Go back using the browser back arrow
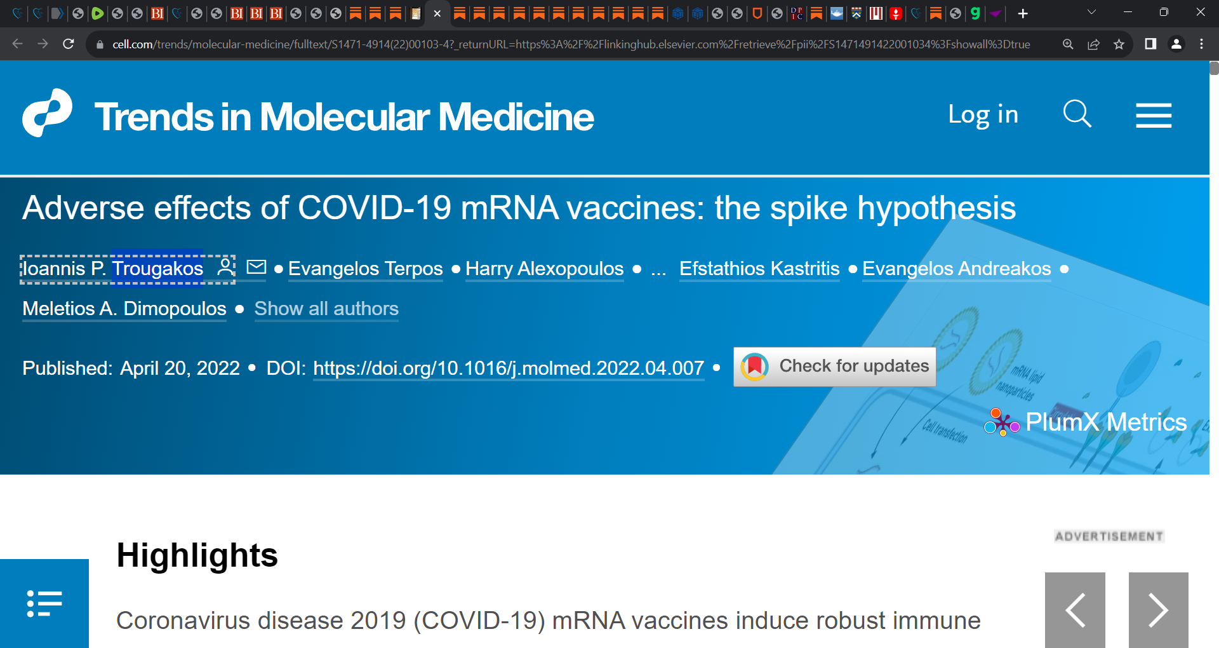 17,44
